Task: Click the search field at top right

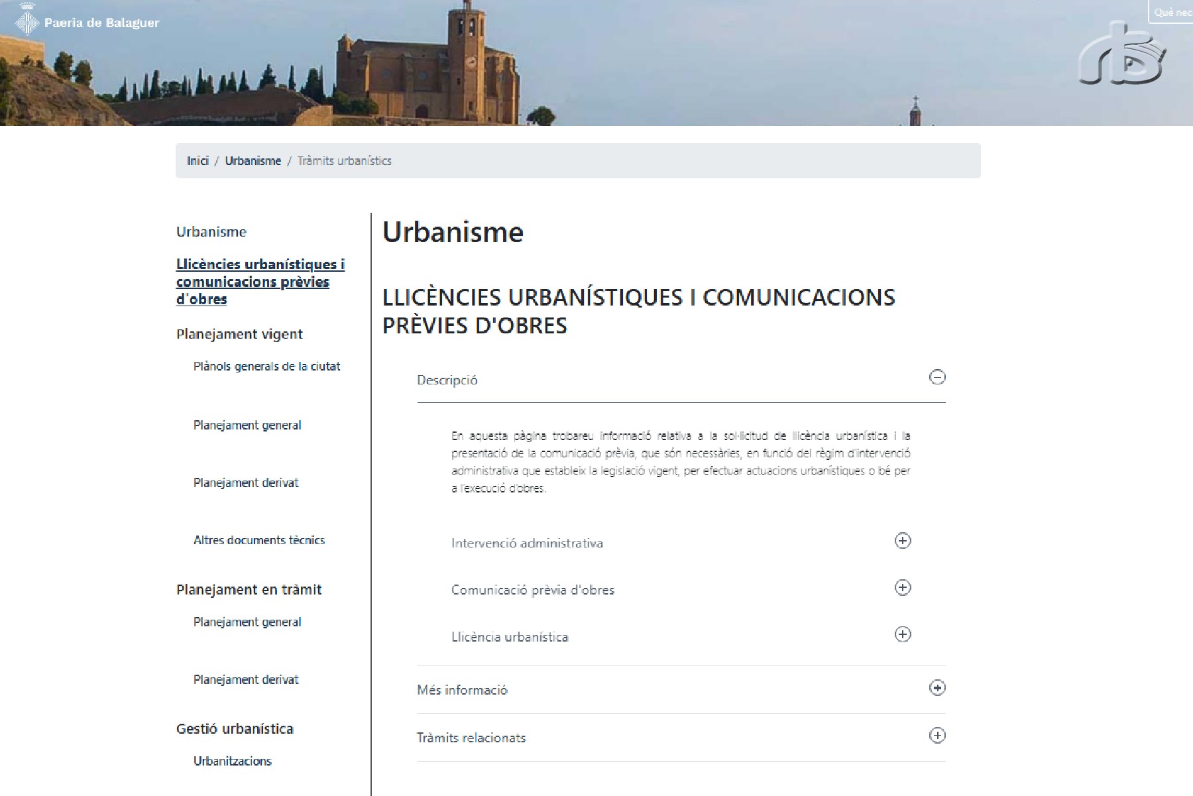Action: coord(1172,12)
